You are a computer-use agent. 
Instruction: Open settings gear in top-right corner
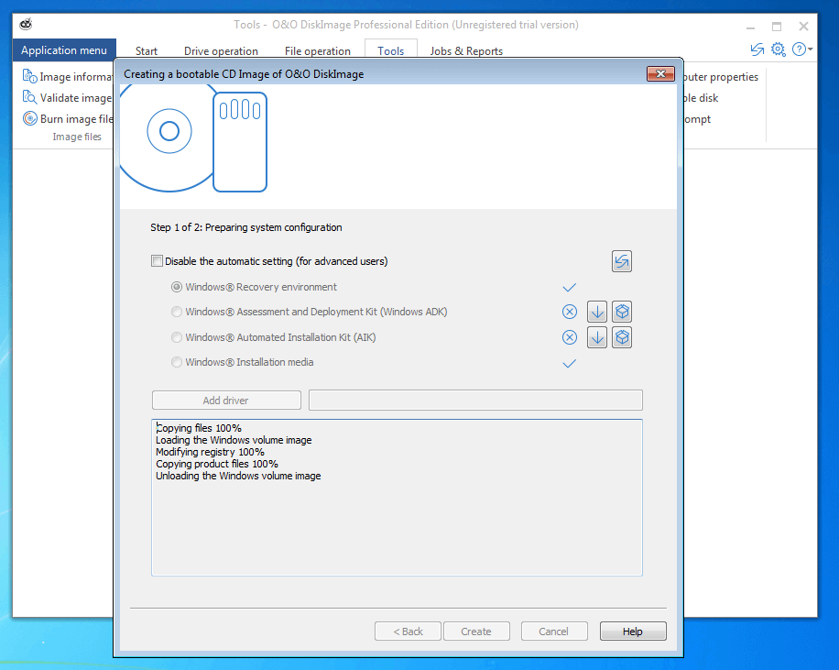tap(778, 49)
